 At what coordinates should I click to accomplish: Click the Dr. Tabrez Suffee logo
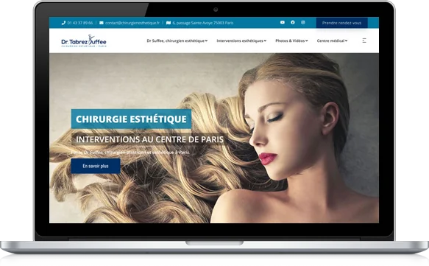pos(84,41)
